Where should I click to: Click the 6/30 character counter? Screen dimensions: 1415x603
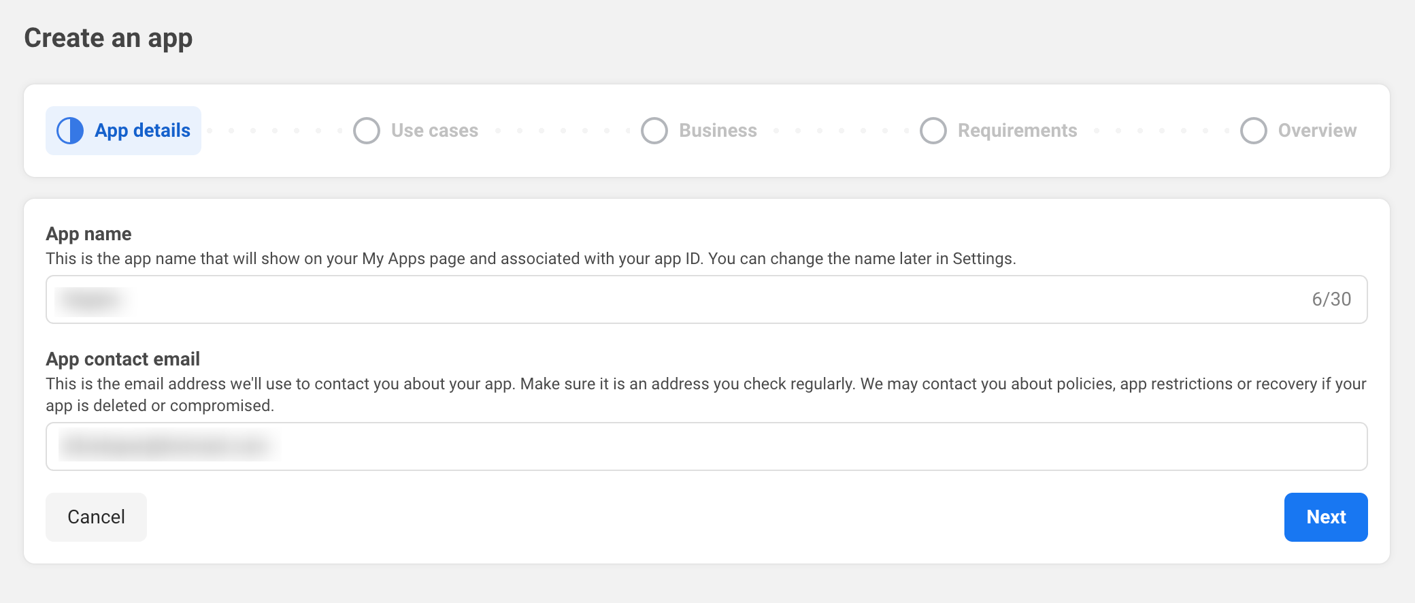tap(1331, 299)
